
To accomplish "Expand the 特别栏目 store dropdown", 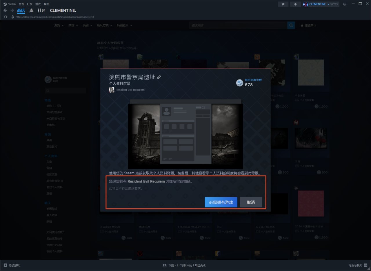I will [125, 25].
